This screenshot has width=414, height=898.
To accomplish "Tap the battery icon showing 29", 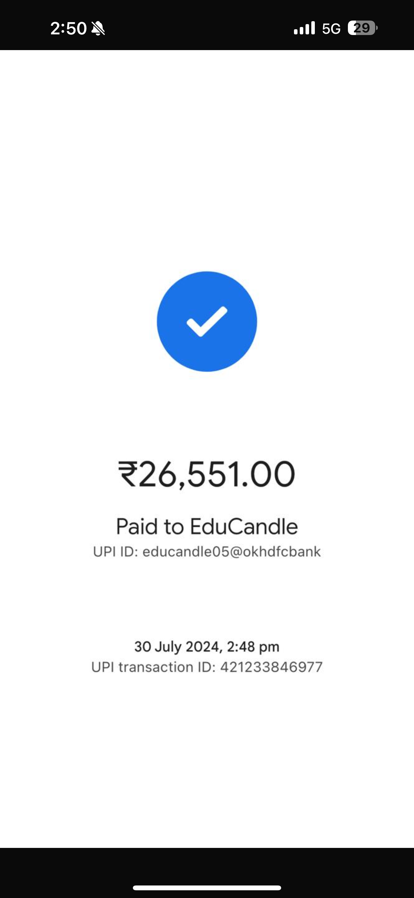I will (362, 28).
